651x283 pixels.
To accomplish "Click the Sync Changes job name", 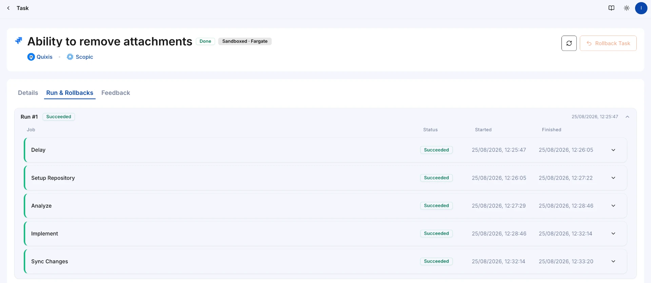I will [x=50, y=261].
